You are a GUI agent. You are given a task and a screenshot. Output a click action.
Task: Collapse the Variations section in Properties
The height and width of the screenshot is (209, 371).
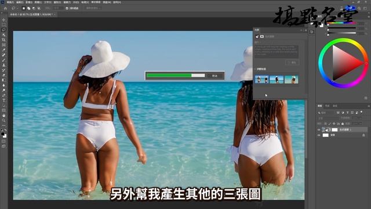click(255, 69)
